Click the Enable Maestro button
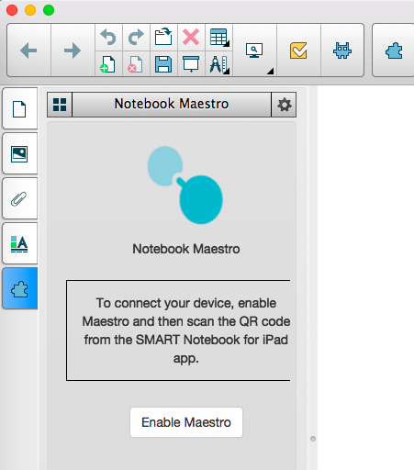The height and width of the screenshot is (470, 414). click(x=186, y=422)
